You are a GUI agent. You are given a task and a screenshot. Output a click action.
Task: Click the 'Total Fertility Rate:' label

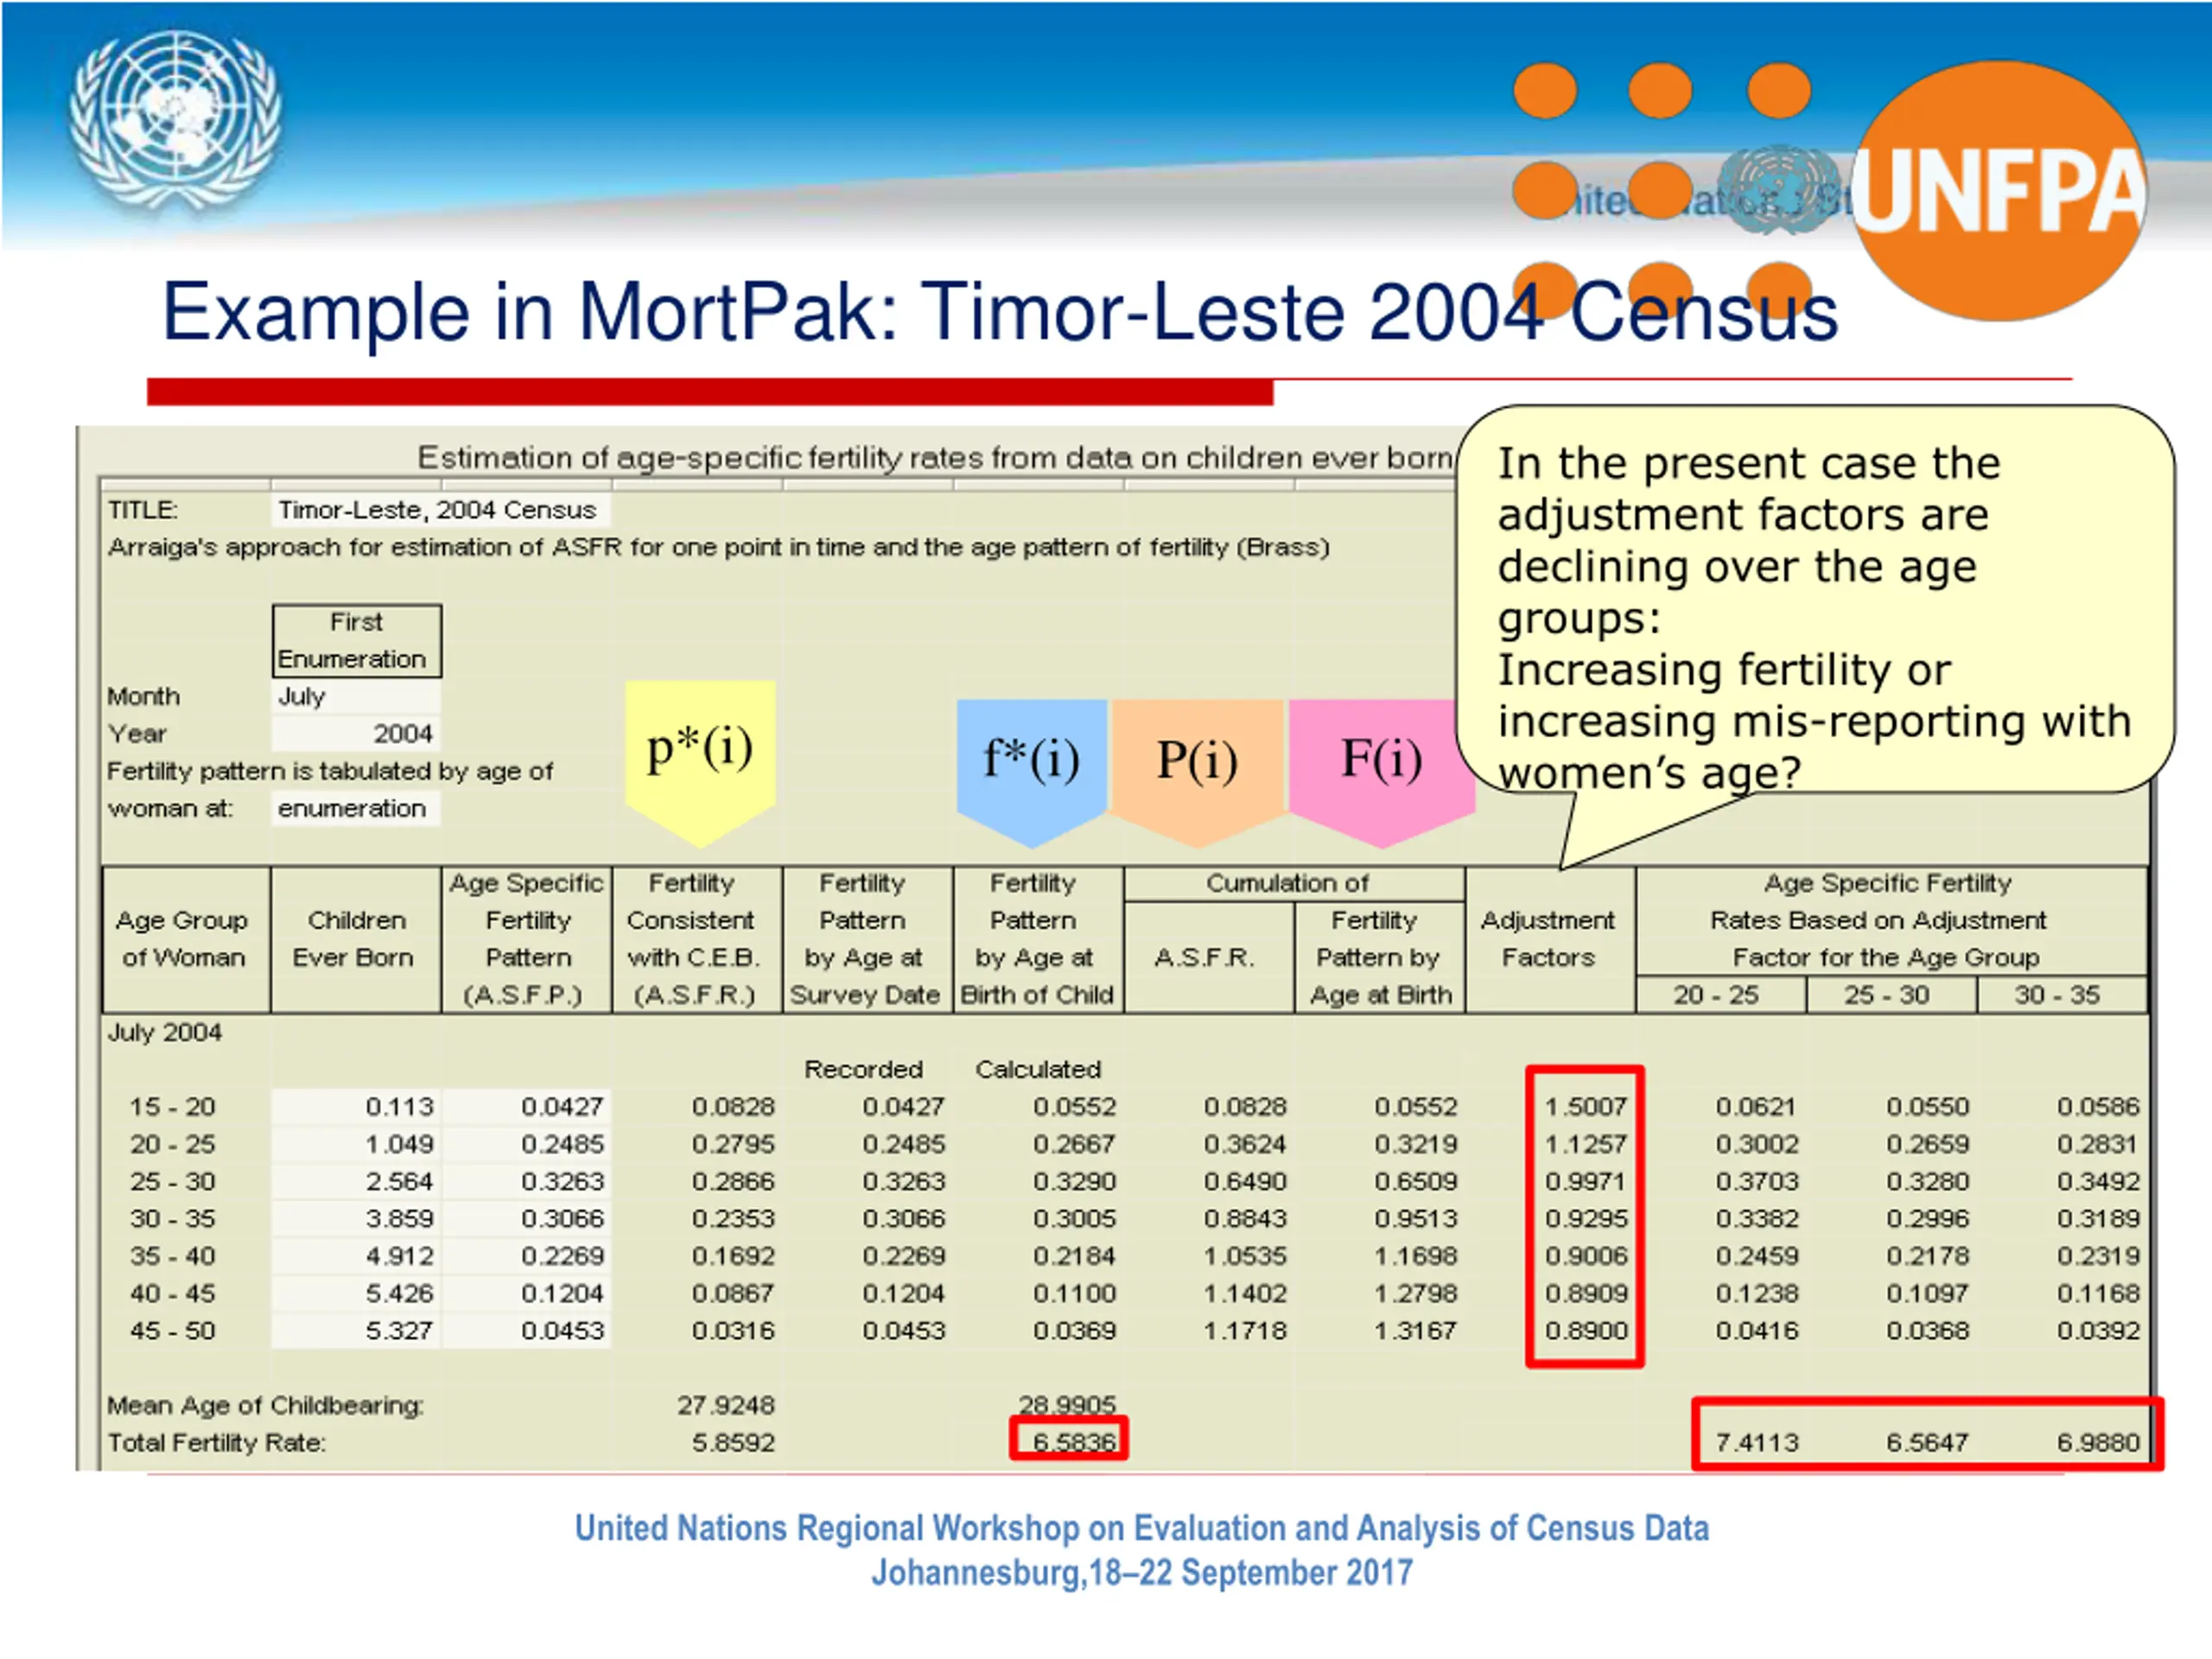[x=217, y=1443]
